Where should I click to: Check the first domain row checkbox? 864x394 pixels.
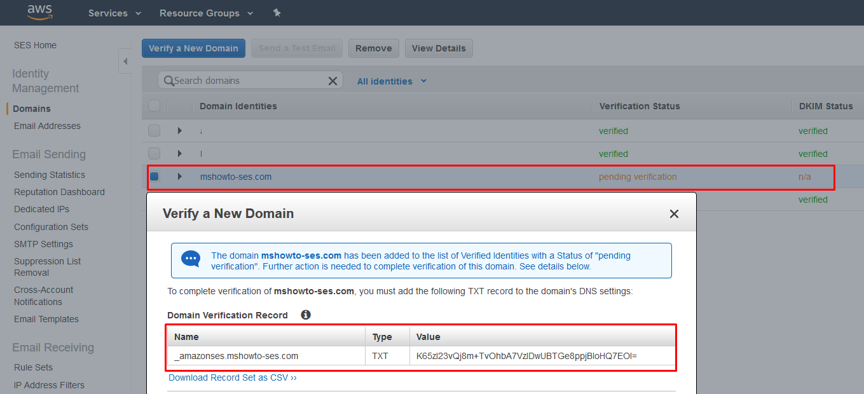click(x=154, y=131)
